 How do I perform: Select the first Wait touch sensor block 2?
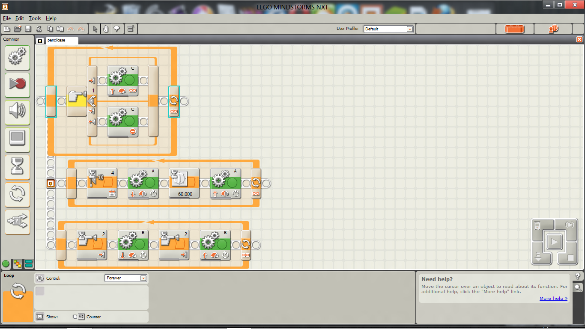pyautogui.click(x=92, y=245)
